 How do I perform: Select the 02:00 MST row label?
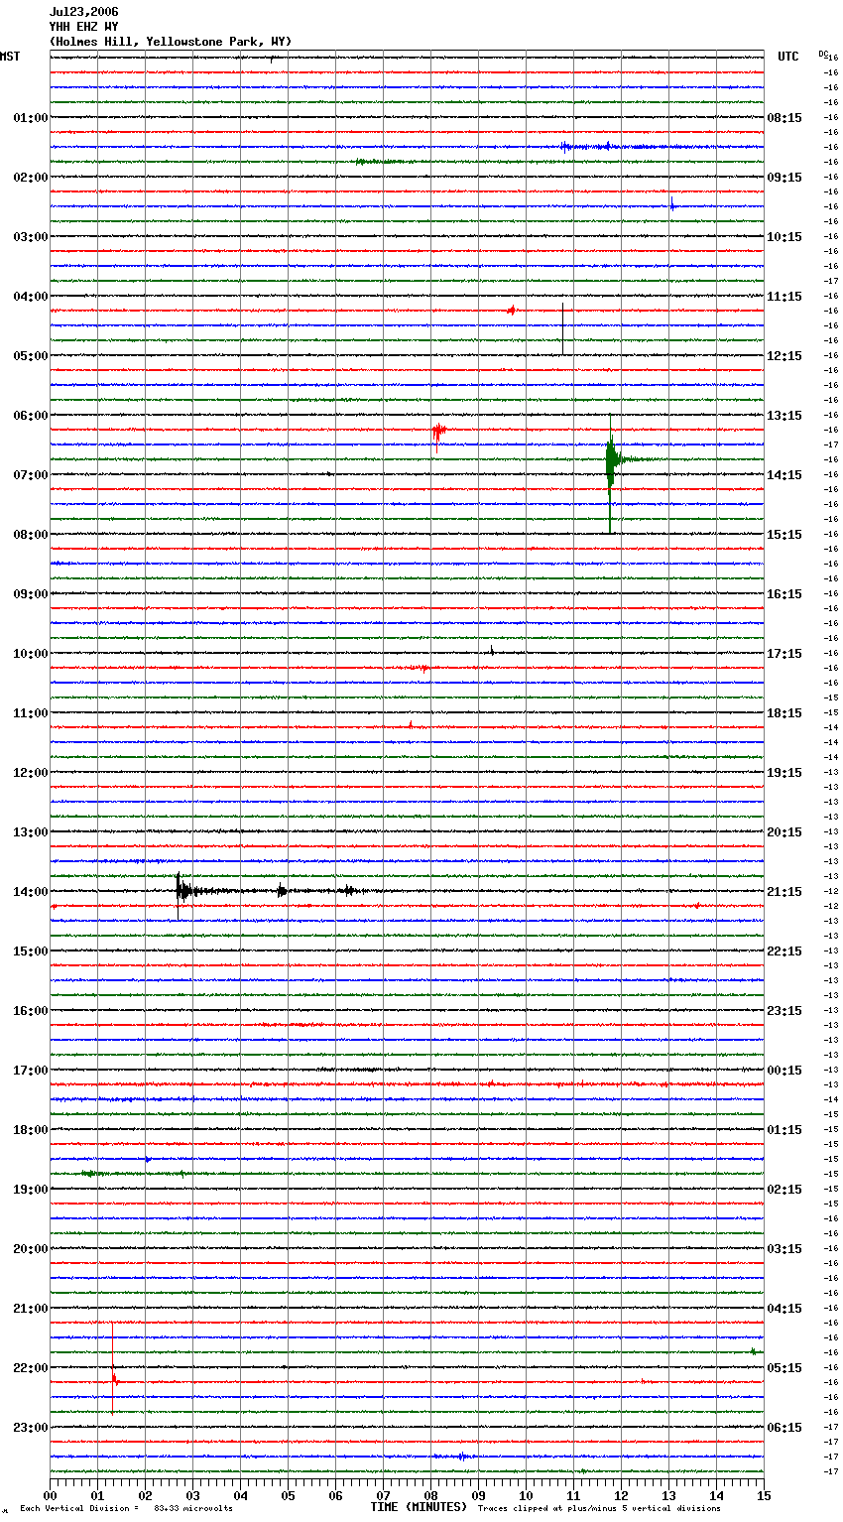31,178
